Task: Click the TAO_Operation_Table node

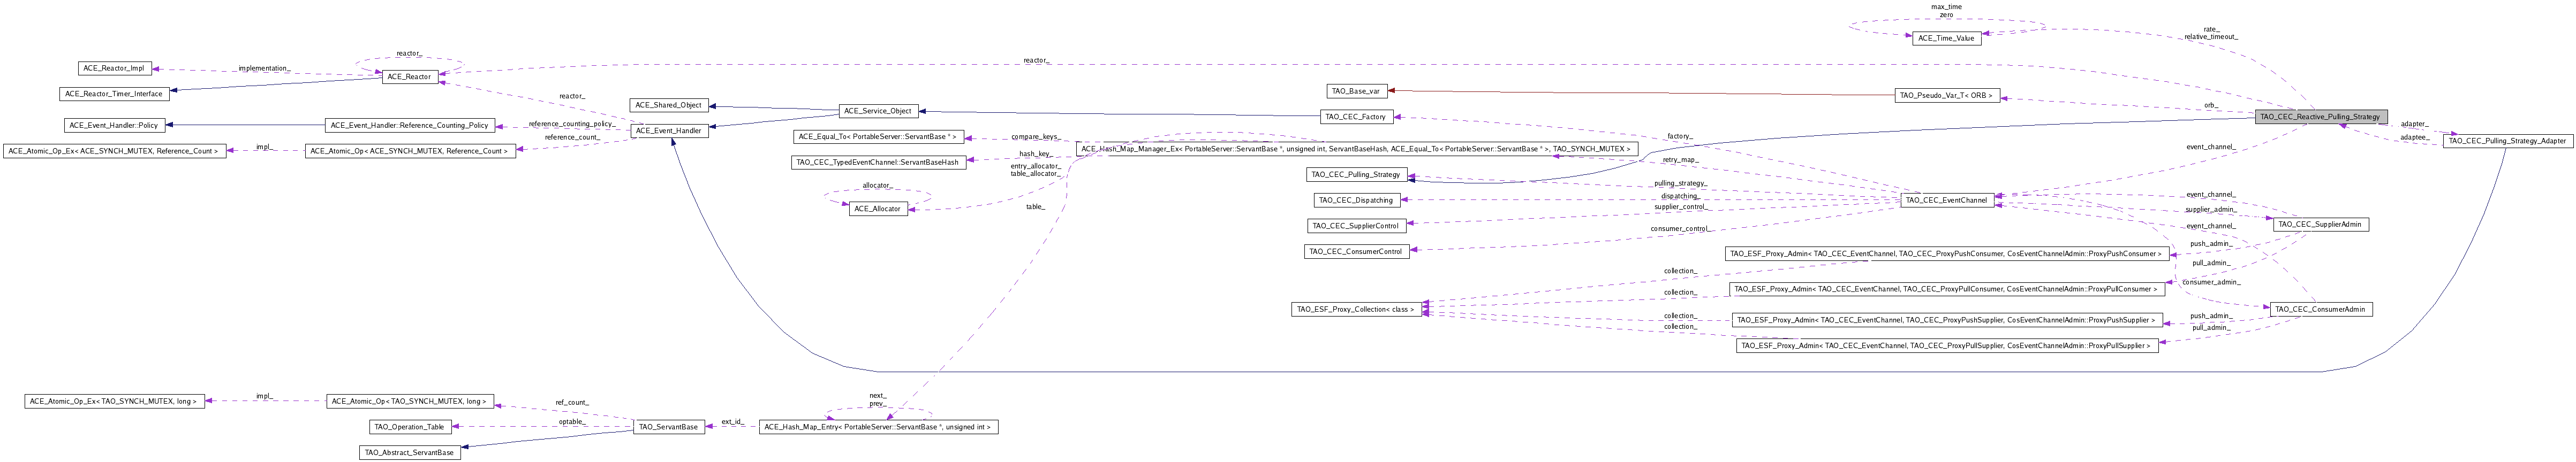Action: 409,427
